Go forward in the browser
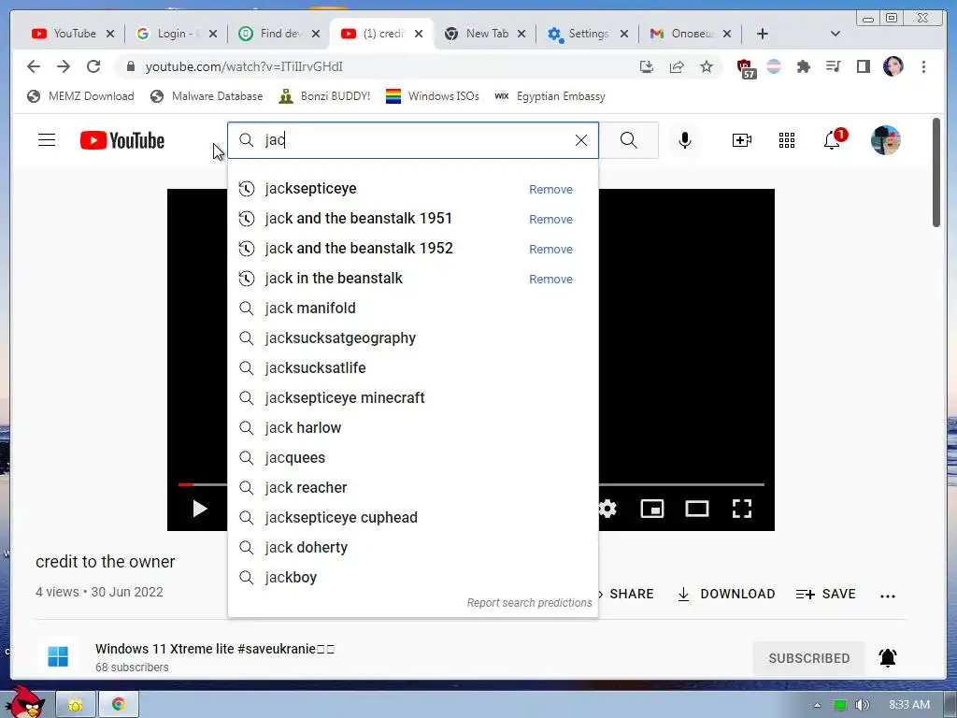Screen dimensions: 957x718 click(x=64, y=66)
